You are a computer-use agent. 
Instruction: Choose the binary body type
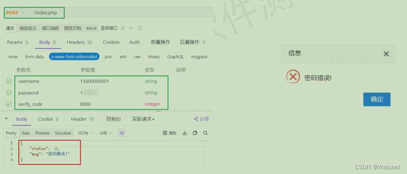(x=154, y=57)
